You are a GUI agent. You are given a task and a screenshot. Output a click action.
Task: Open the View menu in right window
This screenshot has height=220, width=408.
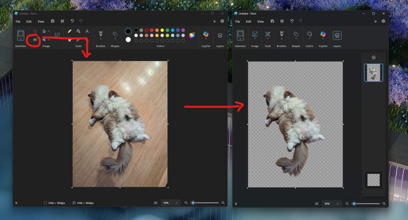pyautogui.click(x=260, y=22)
